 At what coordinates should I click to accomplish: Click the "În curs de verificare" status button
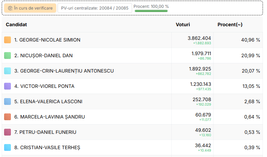[30, 8]
